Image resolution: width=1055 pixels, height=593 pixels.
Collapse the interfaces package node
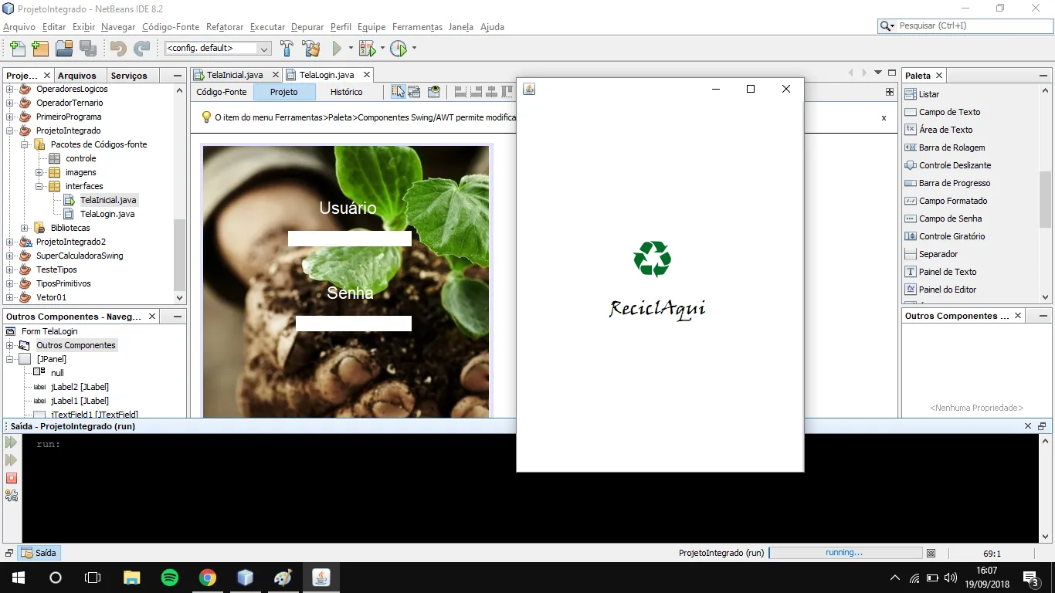pos(39,186)
